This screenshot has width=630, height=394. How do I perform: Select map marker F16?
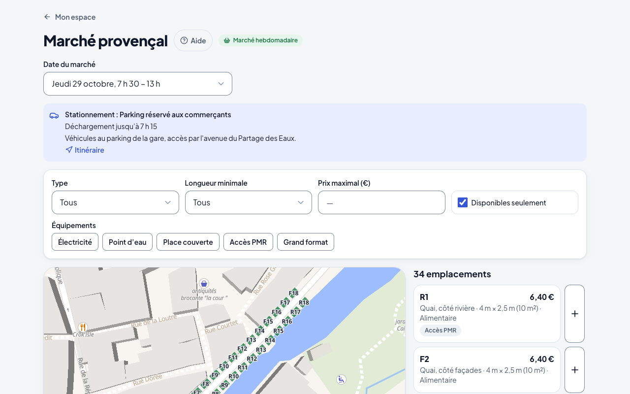tap(277, 312)
